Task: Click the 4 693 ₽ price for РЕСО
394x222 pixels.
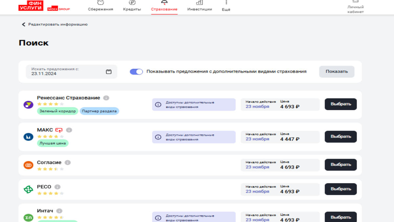Action: click(x=290, y=191)
